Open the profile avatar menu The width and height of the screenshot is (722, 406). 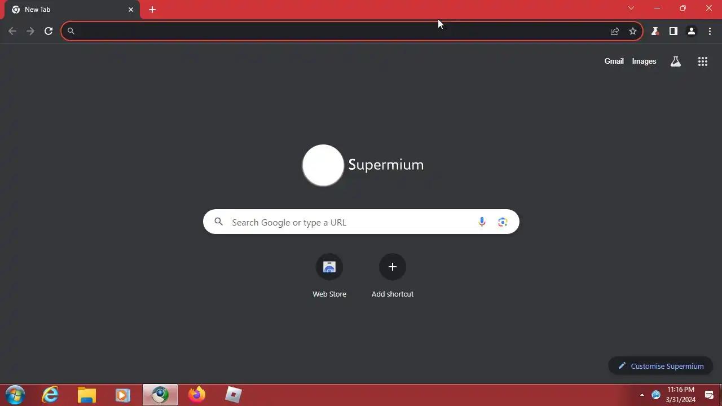(691, 31)
